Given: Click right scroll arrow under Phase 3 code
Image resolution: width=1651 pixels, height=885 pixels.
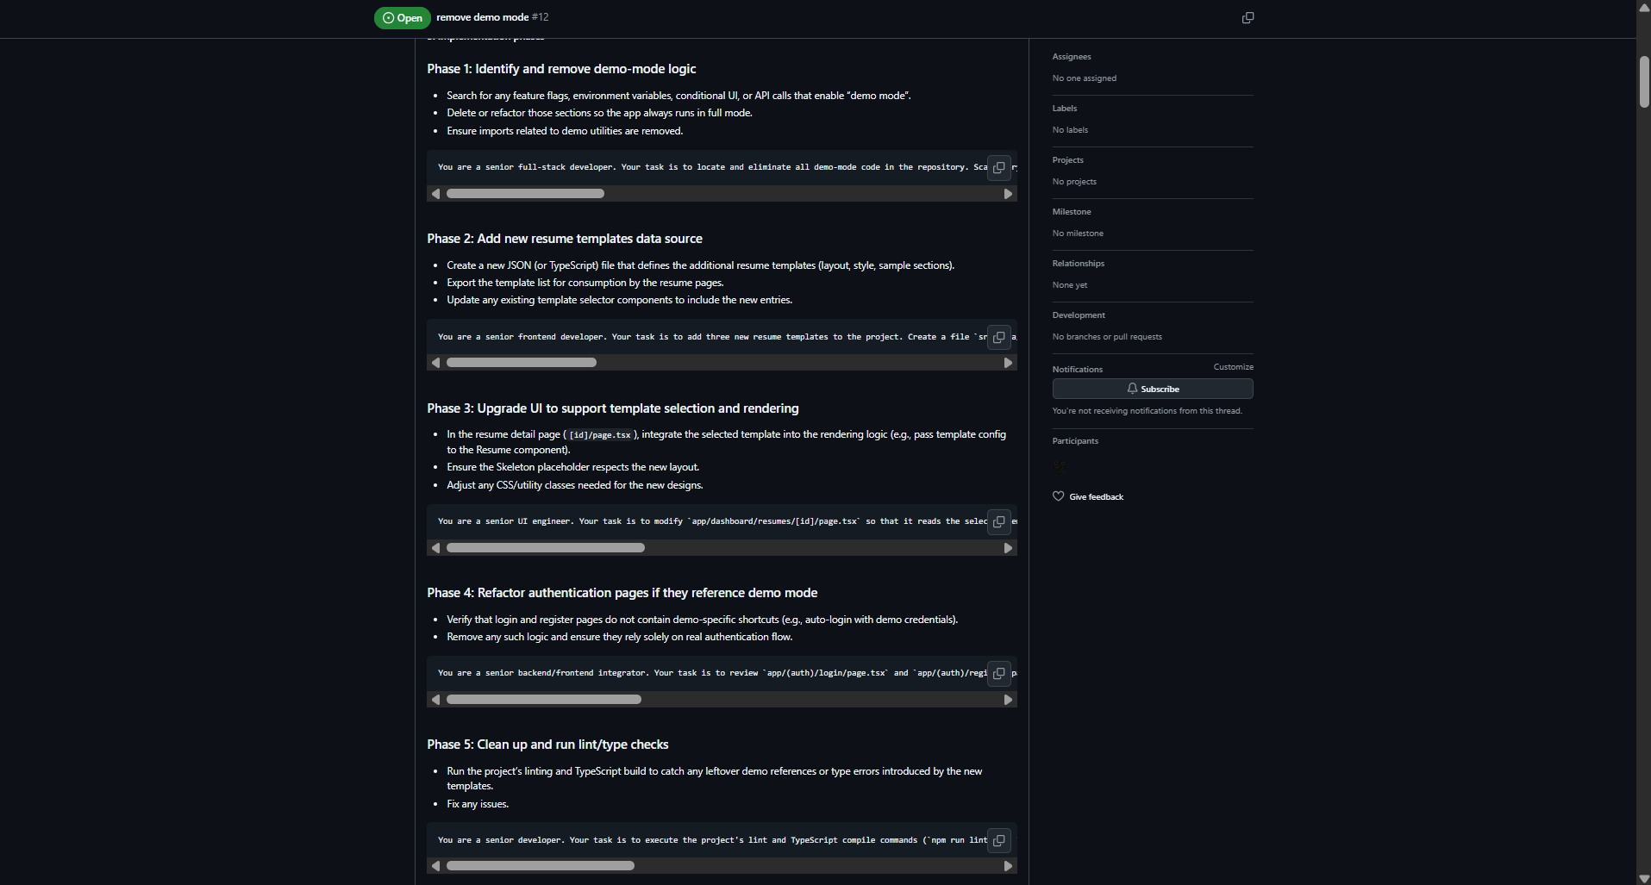Looking at the screenshot, I should [1008, 548].
